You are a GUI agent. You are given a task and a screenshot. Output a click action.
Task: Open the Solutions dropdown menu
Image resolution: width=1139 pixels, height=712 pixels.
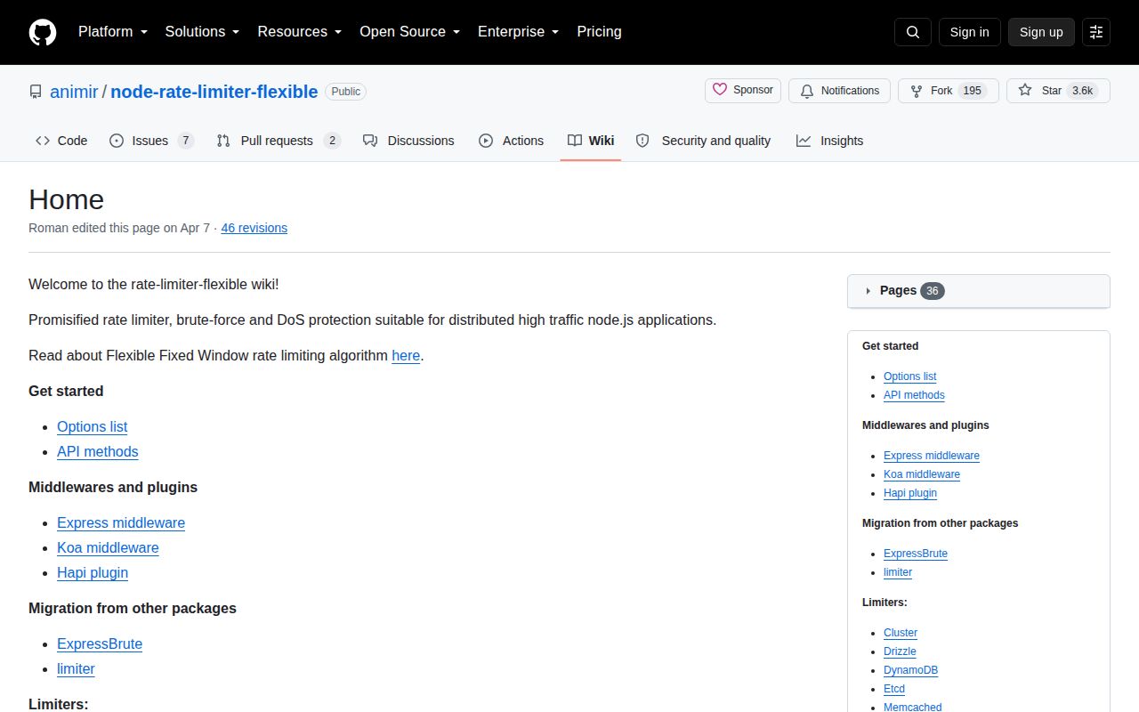point(202,31)
